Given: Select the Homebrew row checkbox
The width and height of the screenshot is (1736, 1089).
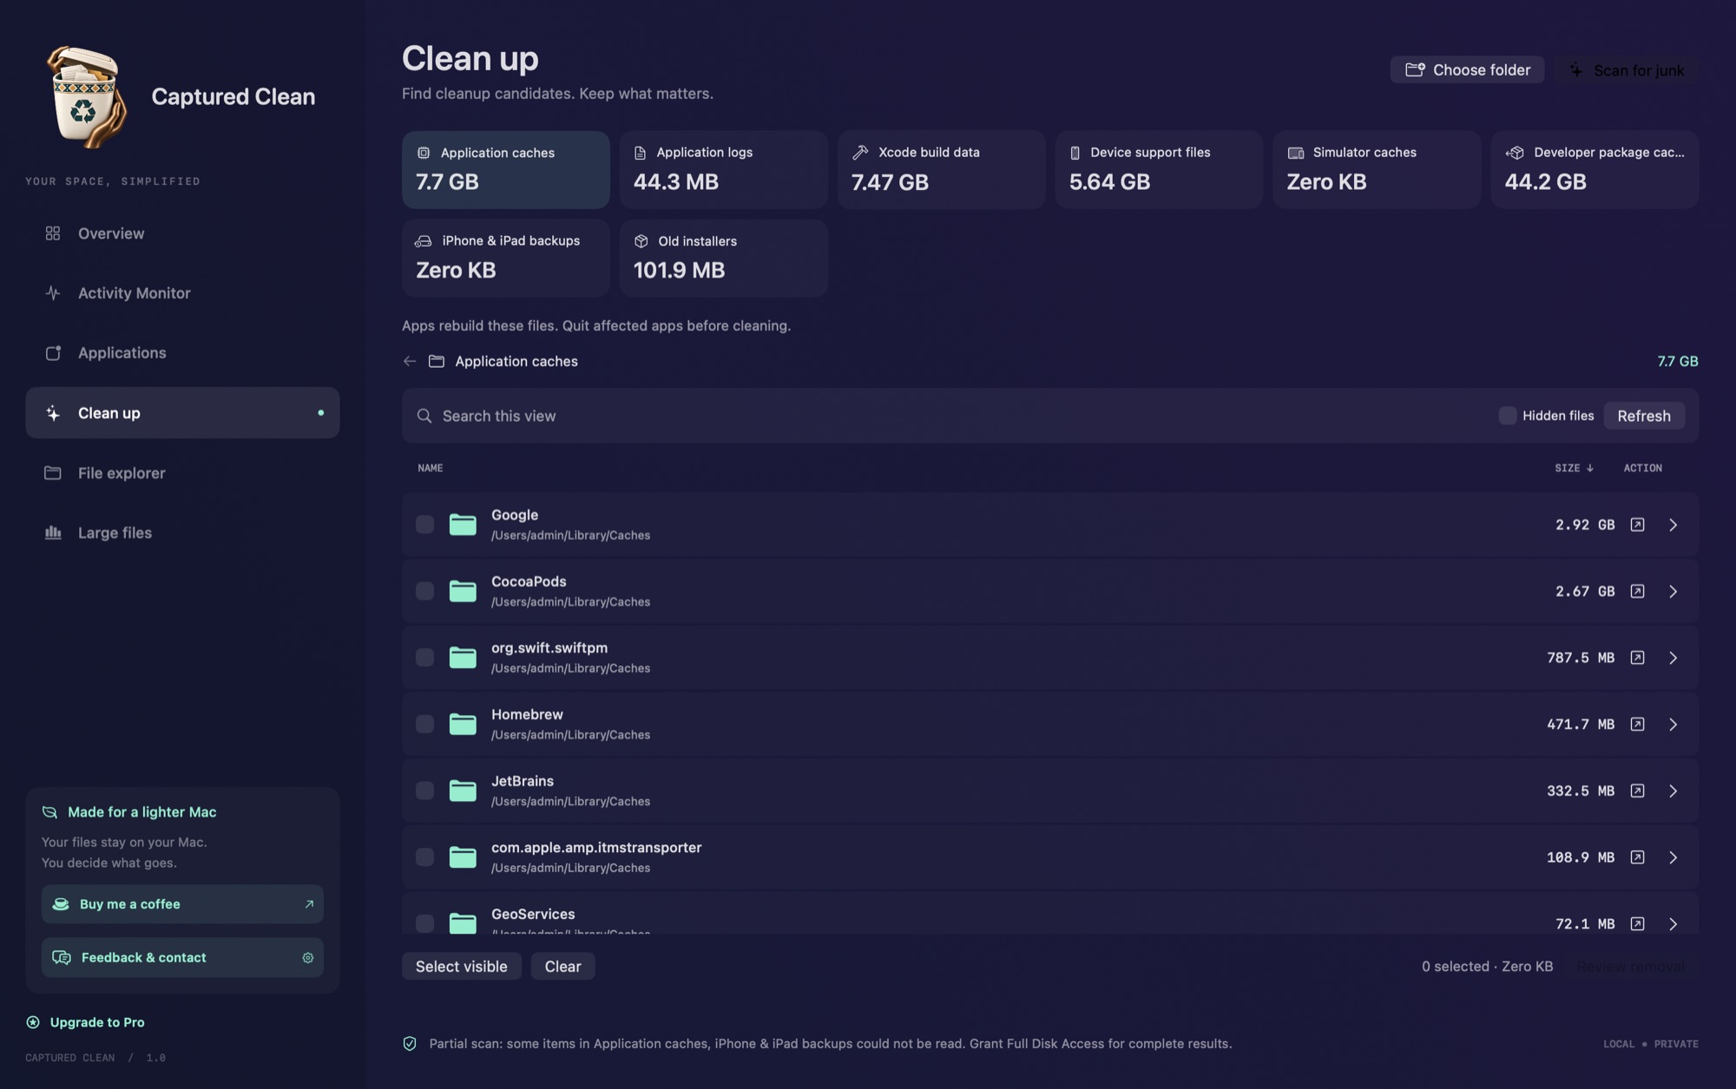Looking at the screenshot, I should click(x=424, y=725).
